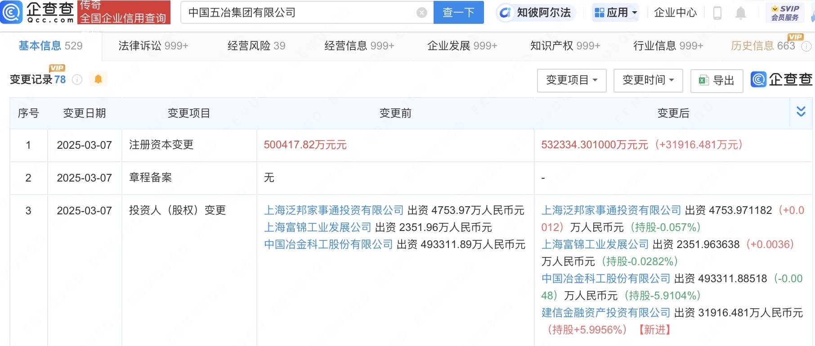
Task: Open notifications bell in header
Action: click(740, 13)
